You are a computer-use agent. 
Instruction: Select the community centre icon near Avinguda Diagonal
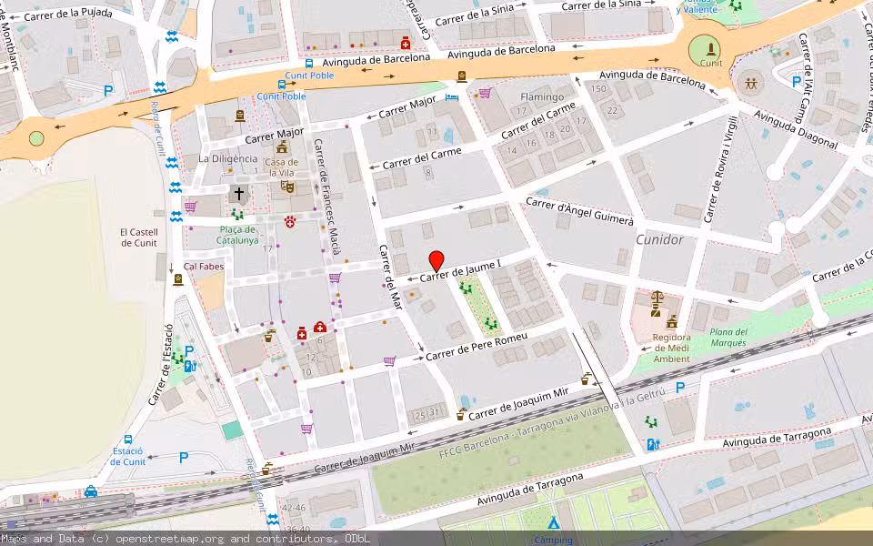[750, 84]
